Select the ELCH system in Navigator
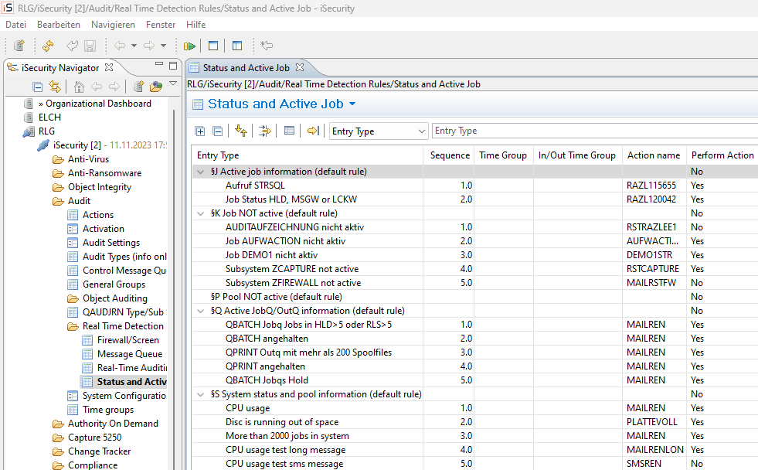Image resolution: width=758 pixels, height=470 pixels. (49, 117)
